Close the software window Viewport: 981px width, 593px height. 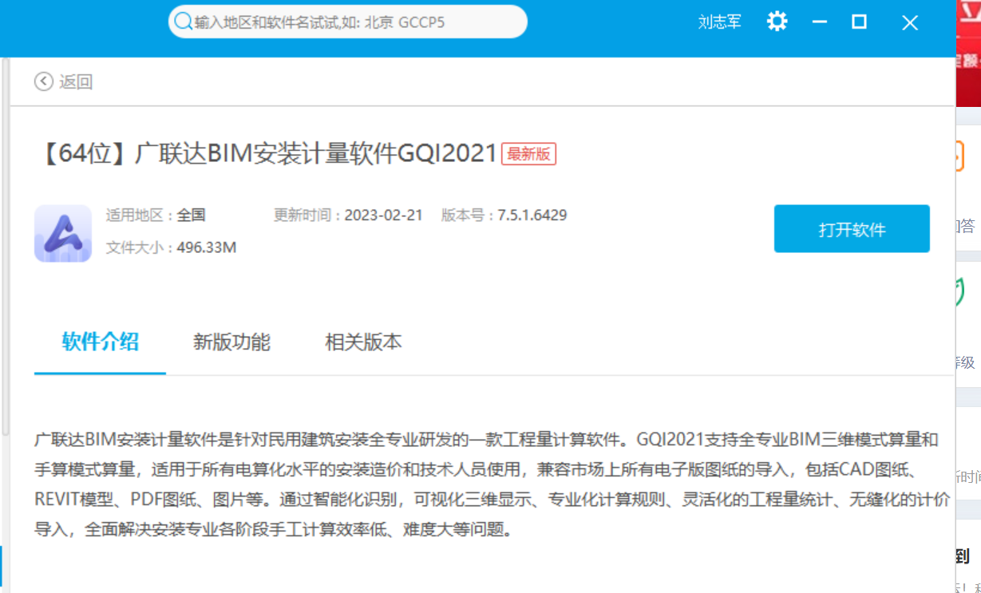[x=910, y=22]
